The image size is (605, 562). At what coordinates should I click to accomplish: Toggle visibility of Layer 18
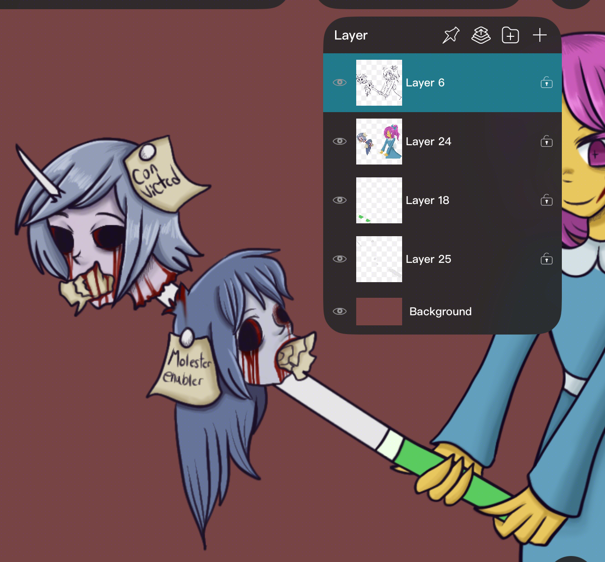point(340,200)
